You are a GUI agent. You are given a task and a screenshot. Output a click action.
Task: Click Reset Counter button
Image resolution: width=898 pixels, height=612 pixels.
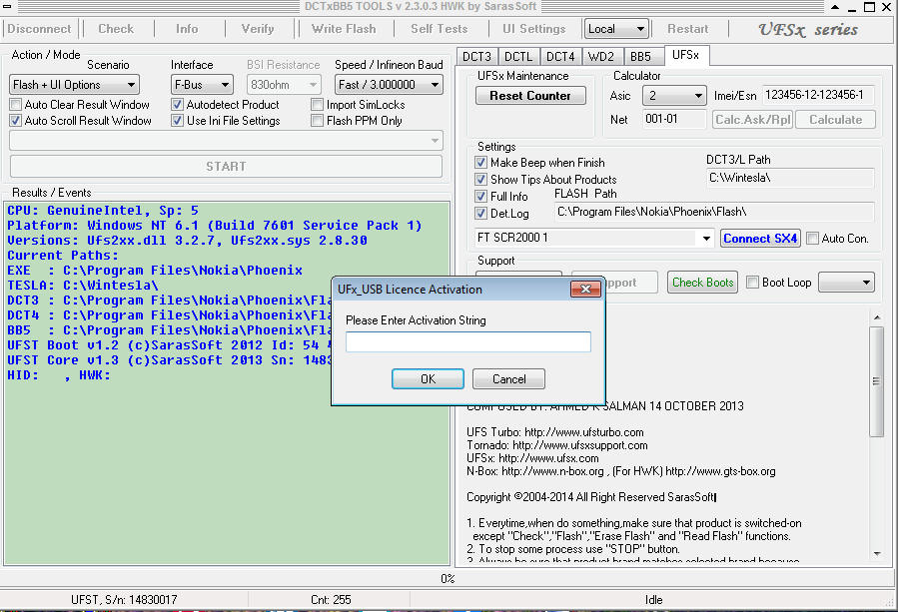(x=530, y=96)
